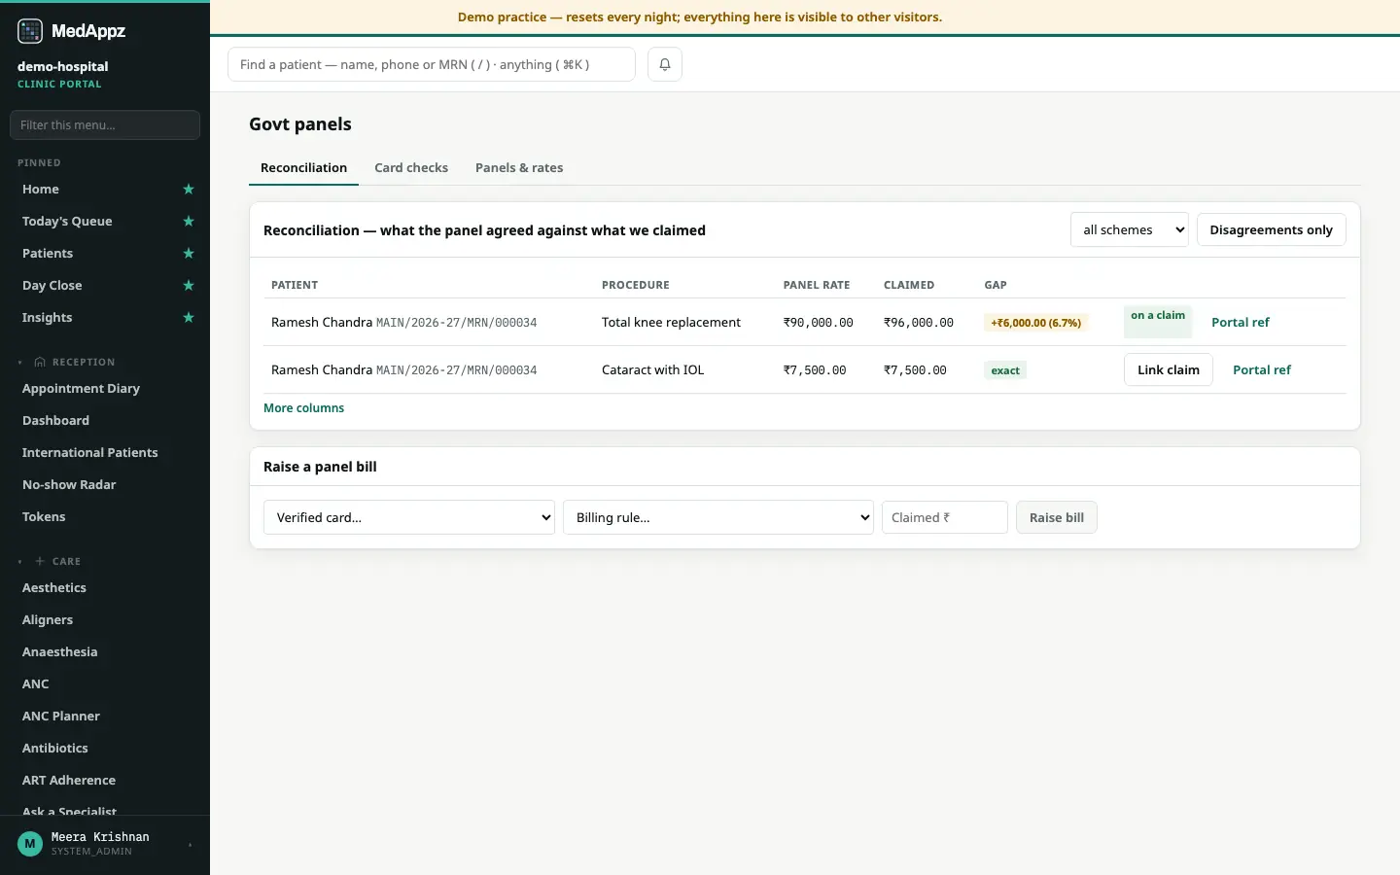The height and width of the screenshot is (875, 1400).
Task: Open Day Close menu item
Action: [x=52, y=286]
